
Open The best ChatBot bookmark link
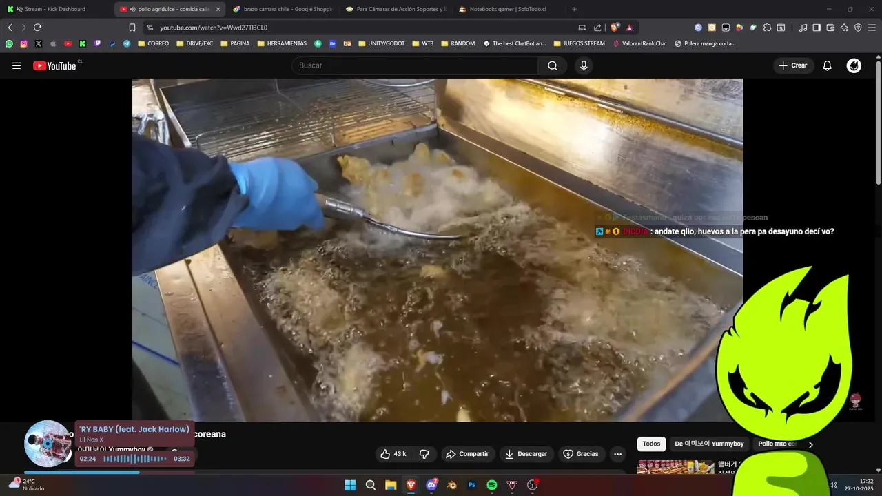pyautogui.click(x=515, y=43)
